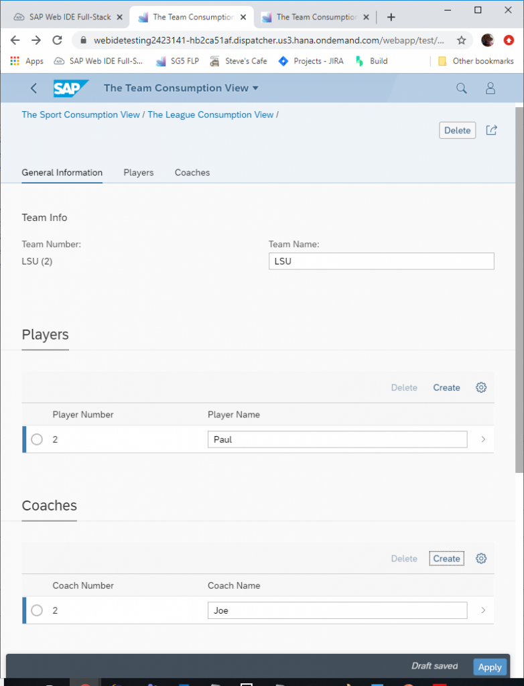Open Coaches table settings gear
This screenshot has width=524, height=686.
click(481, 559)
